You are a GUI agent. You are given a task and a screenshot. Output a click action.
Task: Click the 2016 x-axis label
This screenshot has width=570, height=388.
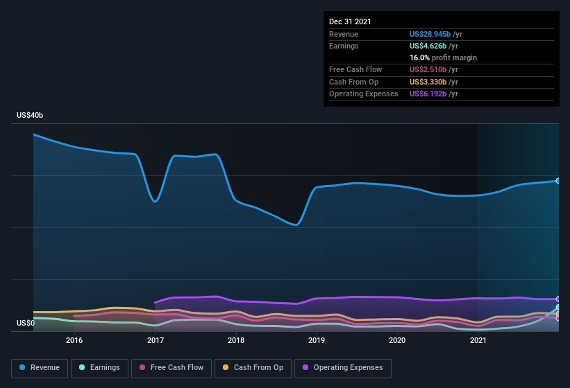coord(74,340)
